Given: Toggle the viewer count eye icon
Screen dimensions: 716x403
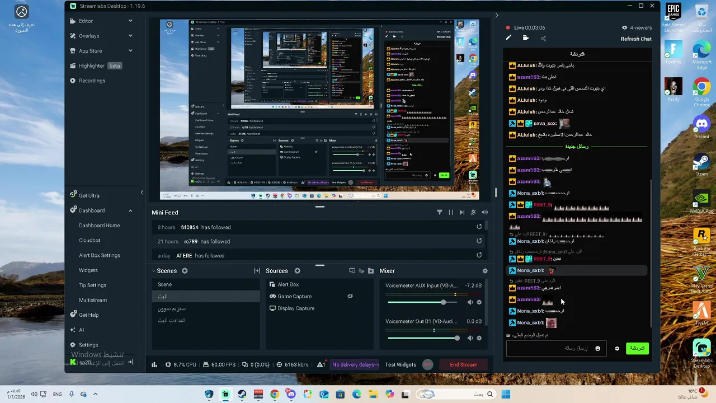Looking at the screenshot, I should point(624,27).
